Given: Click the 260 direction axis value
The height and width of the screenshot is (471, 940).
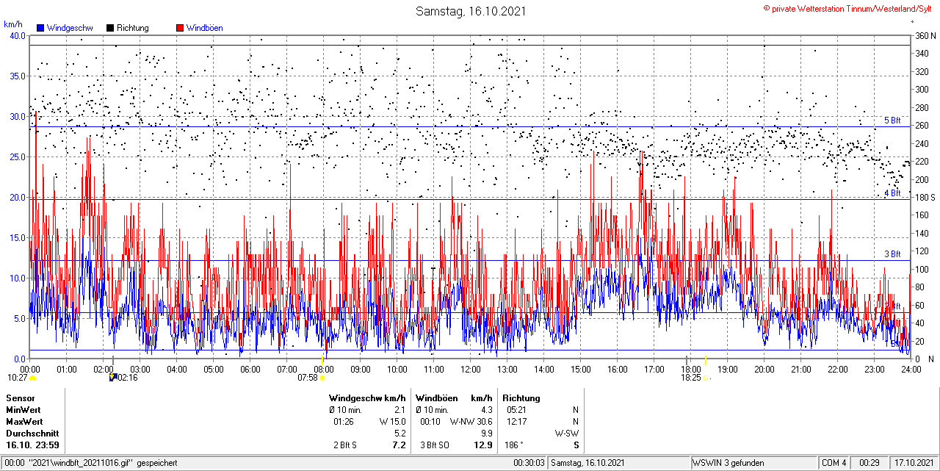Looking at the screenshot, I should pyautogui.click(x=921, y=126).
